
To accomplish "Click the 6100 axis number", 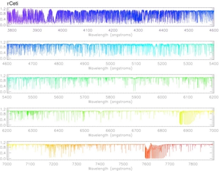I will pos(188,97).
